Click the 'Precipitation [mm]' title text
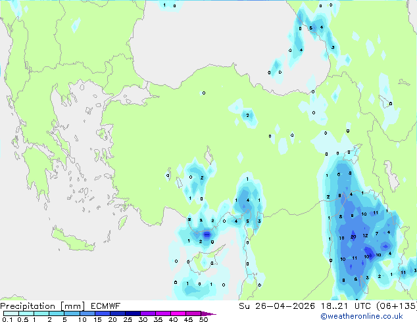Viewport: 417px width, 322px height. pos(43,306)
